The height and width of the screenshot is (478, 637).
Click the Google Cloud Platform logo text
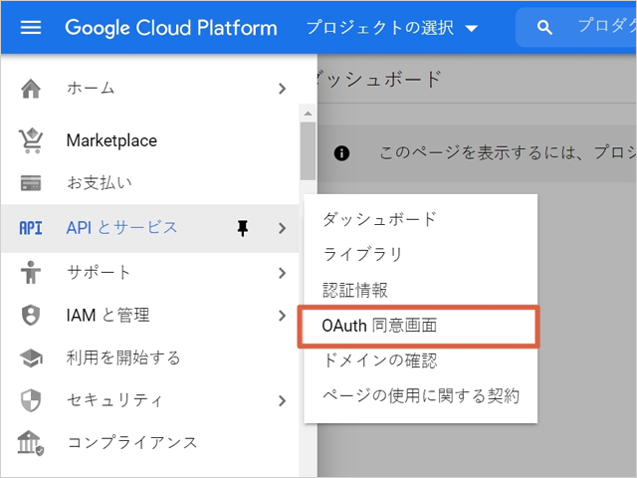pyautogui.click(x=171, y=28)
